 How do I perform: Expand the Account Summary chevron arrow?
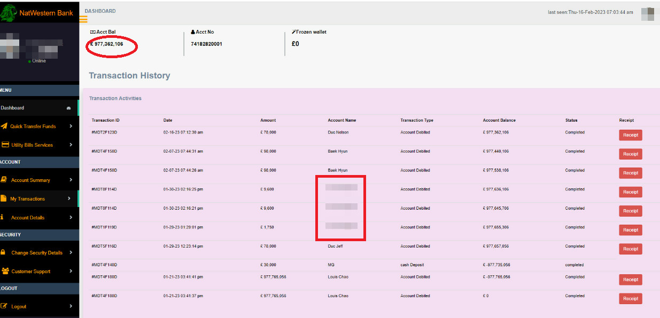click(71, 180)
